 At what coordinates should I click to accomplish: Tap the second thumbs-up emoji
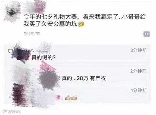(74, 98)
